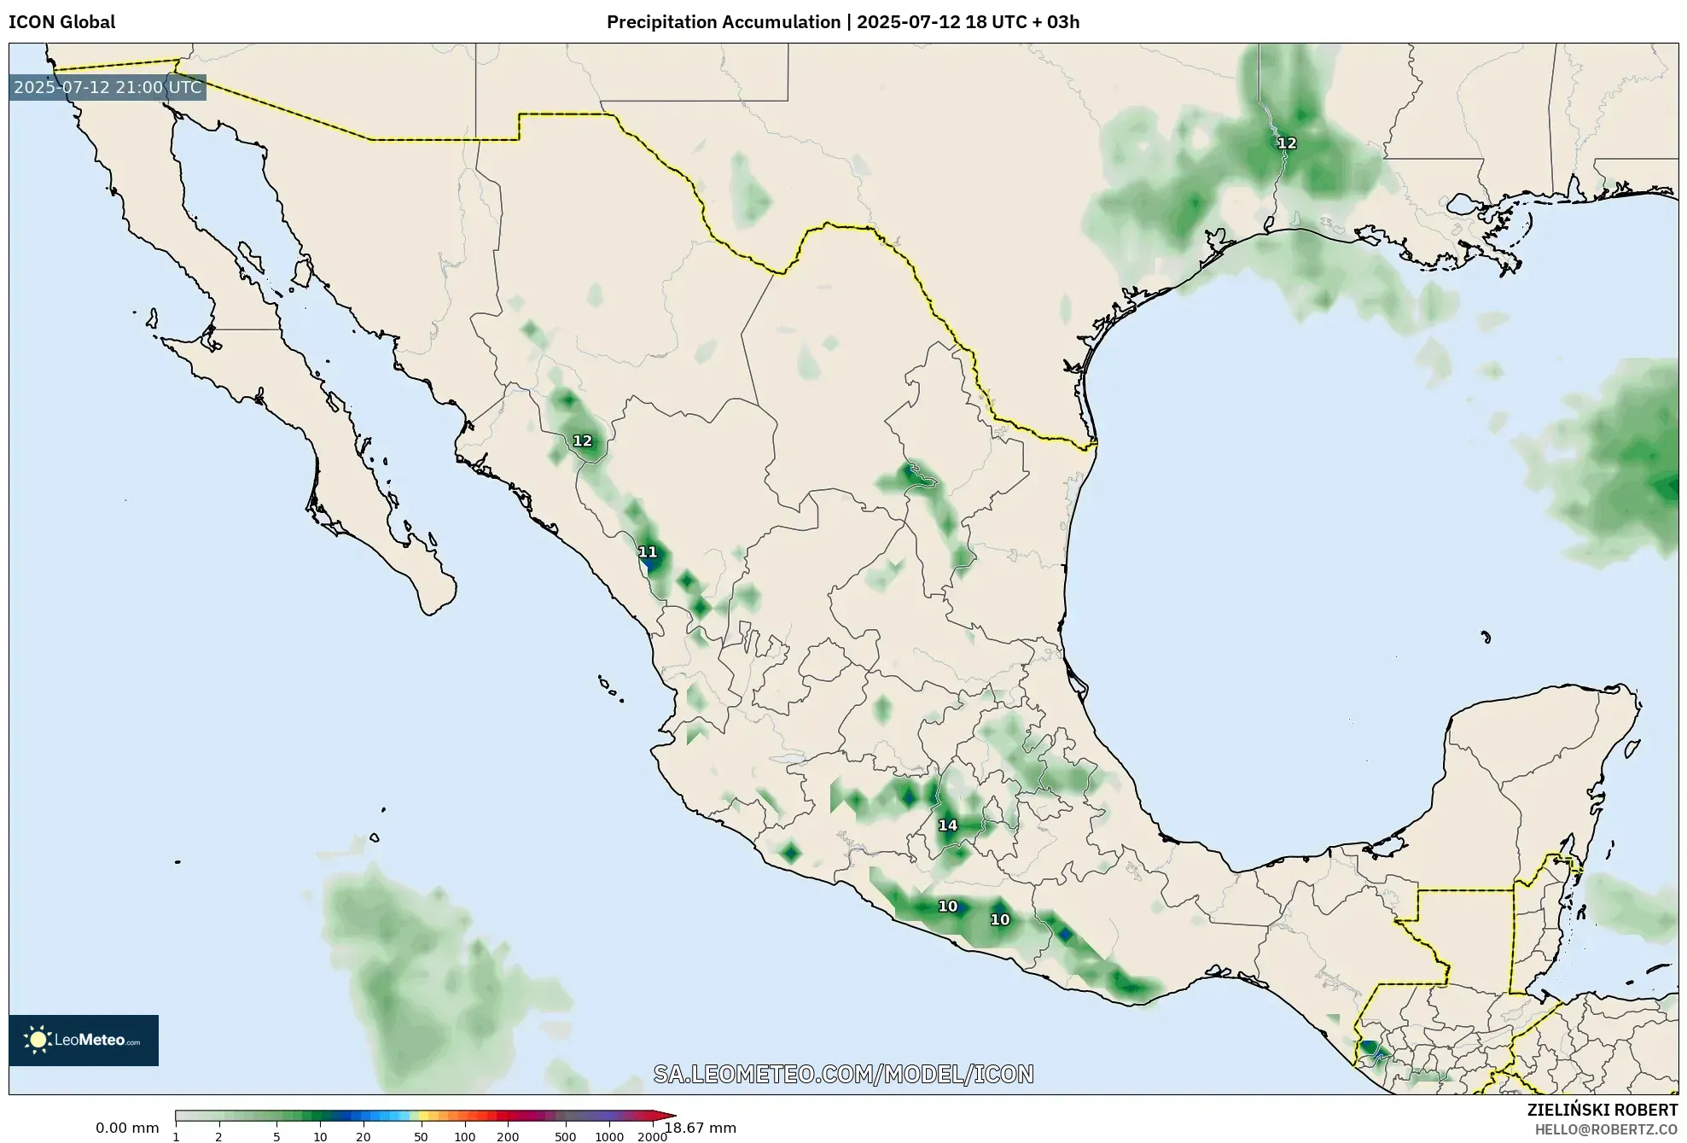This screenshot has height=1143, width=1687.
Task: Click the '0.00 mm' minimum value label
Action: click(x=127, y=1128)
